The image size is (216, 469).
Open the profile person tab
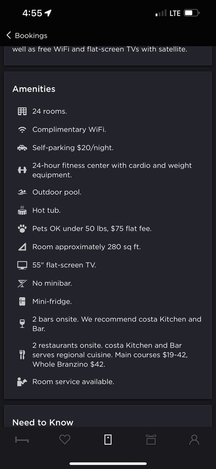click(x=194, y=439)
